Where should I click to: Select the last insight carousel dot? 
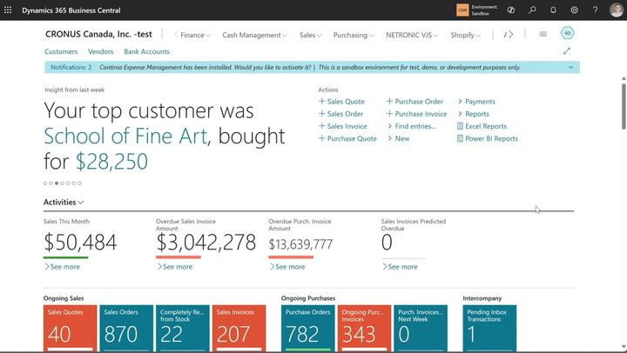79,183
